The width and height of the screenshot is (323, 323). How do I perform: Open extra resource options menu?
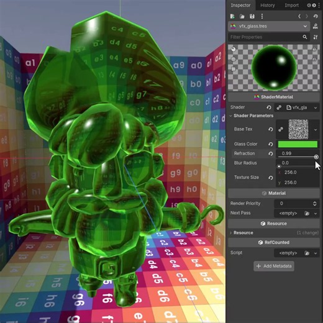tap(262, 16)
